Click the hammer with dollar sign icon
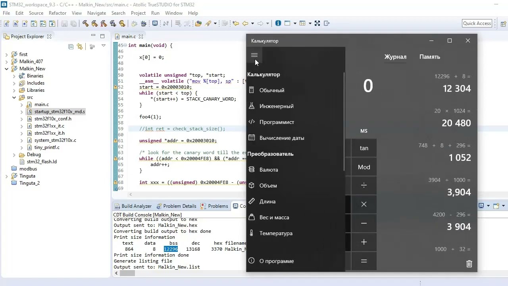This screenshot has height=286, width=508. (x=122, y=23)
